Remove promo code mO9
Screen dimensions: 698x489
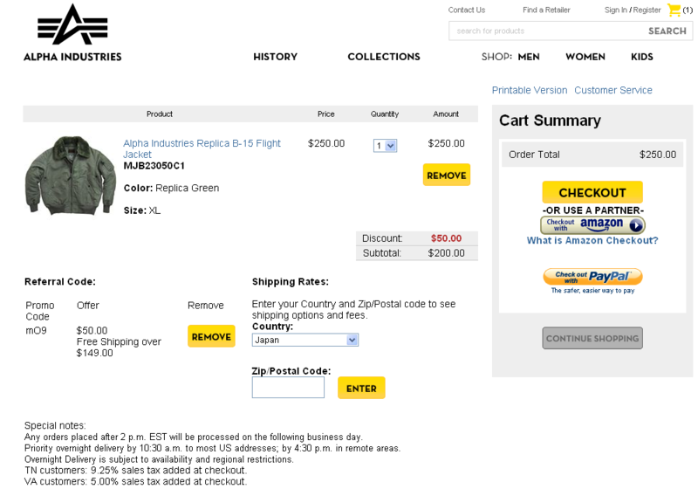(x=211, y=336)
